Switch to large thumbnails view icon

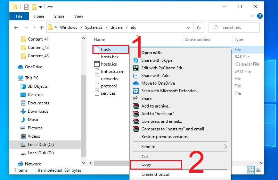coord(259,170)
